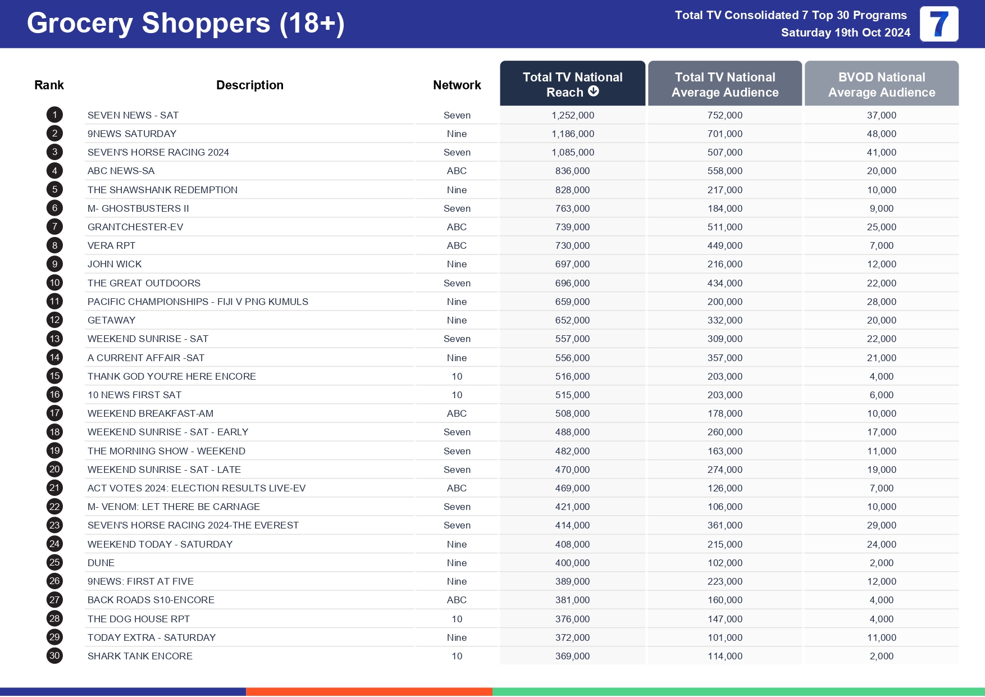Click the rank 30 number badge
The height and width of the screenshot is (697, 985).
tap(54, 656)
